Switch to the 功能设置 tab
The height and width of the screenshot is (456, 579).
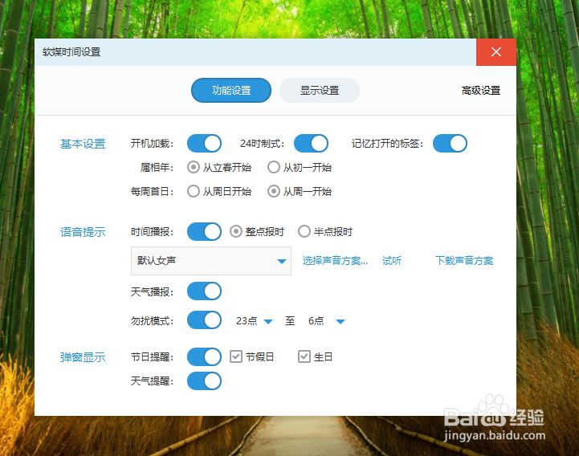[x=231, y=90]
